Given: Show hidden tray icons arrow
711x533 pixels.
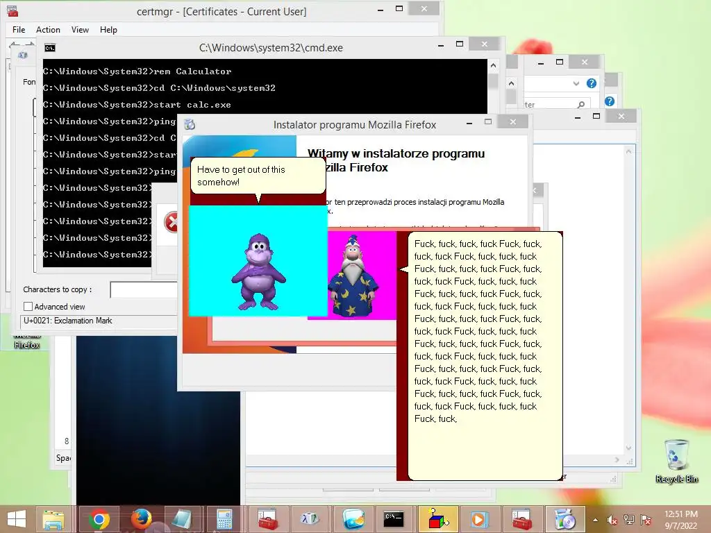Looking at the screenshot, I should click(595, 520).
